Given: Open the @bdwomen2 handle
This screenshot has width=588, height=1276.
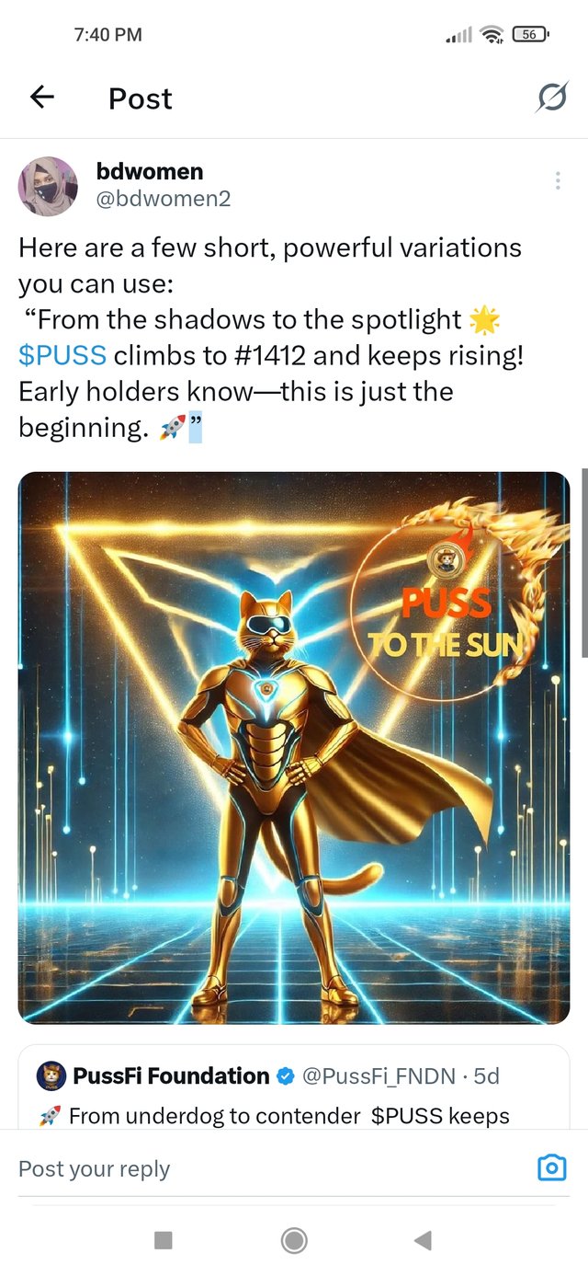Looking at the screenshot, I should (x=164, y=198).
